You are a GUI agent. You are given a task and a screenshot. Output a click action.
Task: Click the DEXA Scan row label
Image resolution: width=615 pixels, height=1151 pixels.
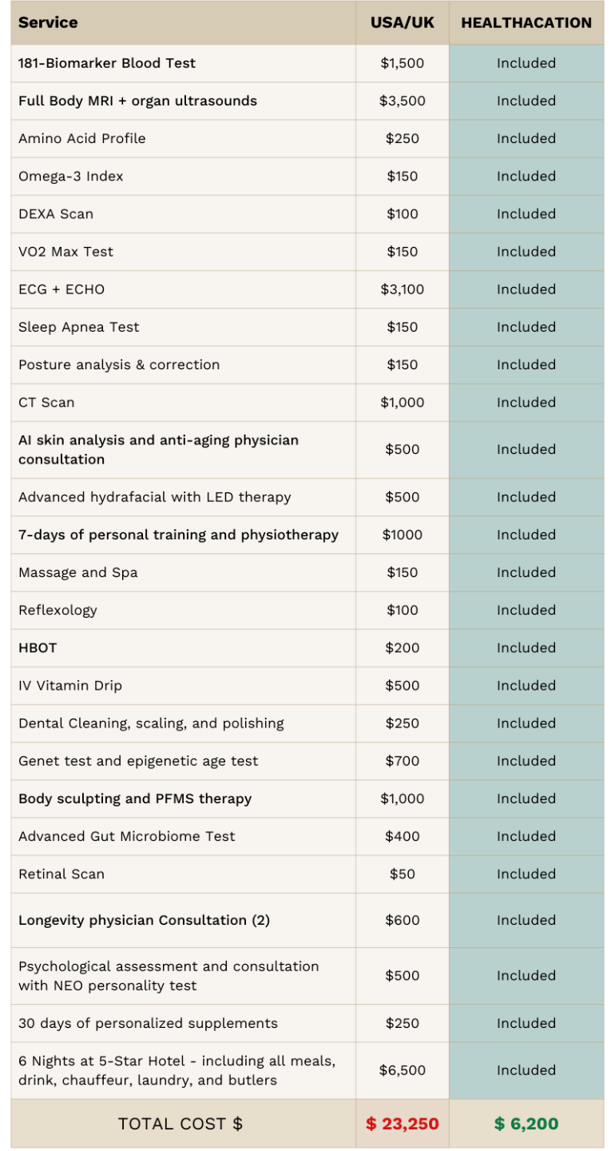(x=56, y=213)
